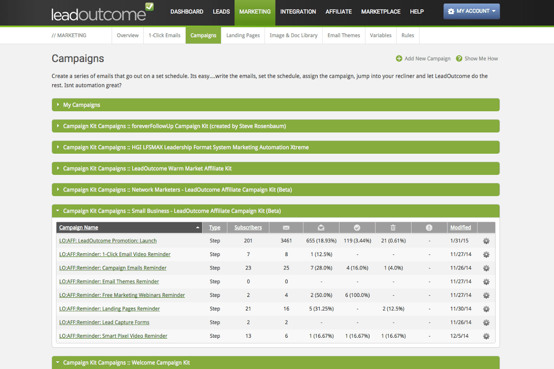554x369 pixels.
Task: Click the Add New Campaign link
Action: coord(427,58)
